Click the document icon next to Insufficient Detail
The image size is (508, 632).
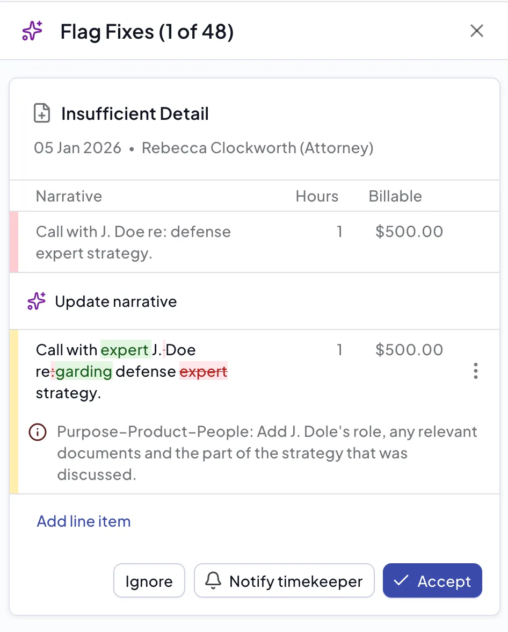(x=42, y=113)
